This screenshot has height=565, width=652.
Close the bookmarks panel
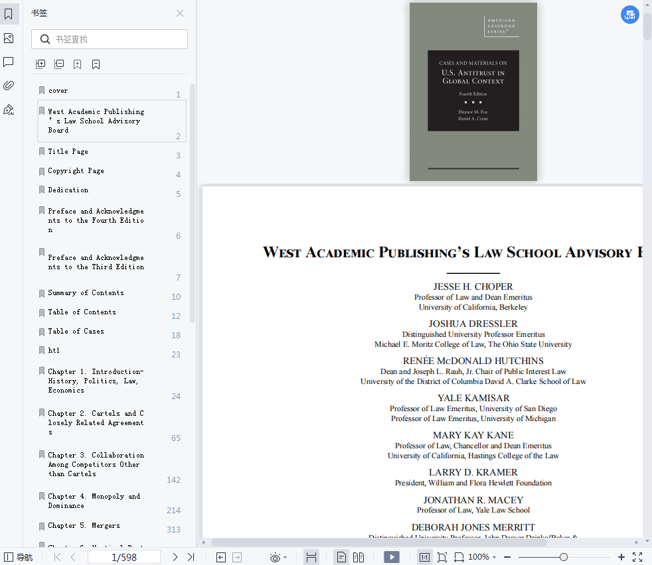coord(180,13)
